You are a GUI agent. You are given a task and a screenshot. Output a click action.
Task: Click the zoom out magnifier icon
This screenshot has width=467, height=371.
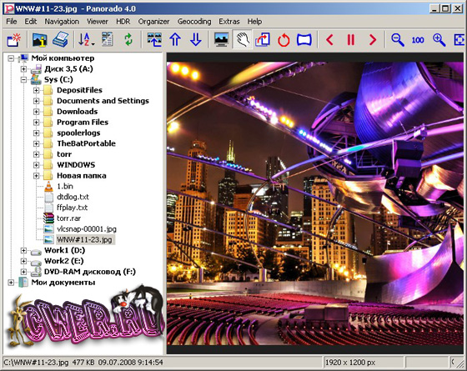(x=398, y=40)
